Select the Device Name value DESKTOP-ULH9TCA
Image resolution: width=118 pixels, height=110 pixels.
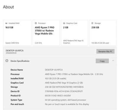click(54, 70)
